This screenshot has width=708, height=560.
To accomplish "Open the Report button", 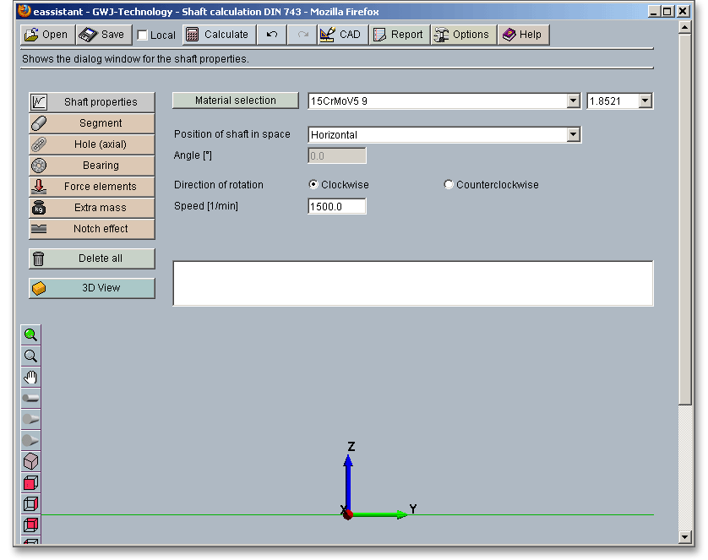I will tap(398, 35).
